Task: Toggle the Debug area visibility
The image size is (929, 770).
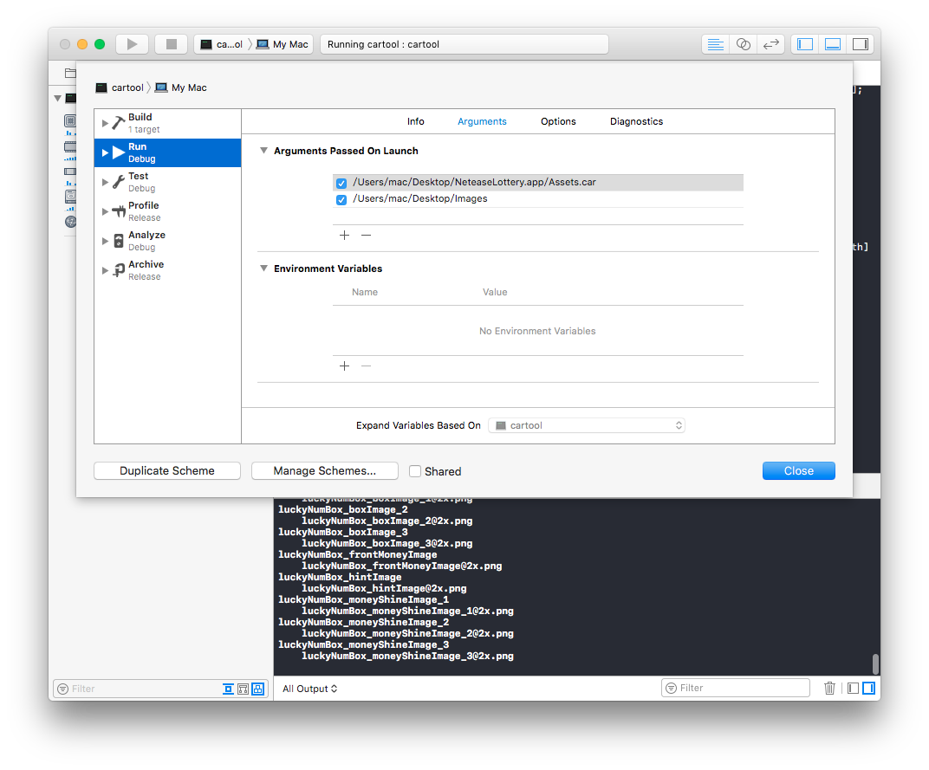Action: coord(833,44)
